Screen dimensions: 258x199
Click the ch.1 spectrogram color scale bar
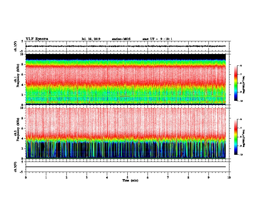236,83
